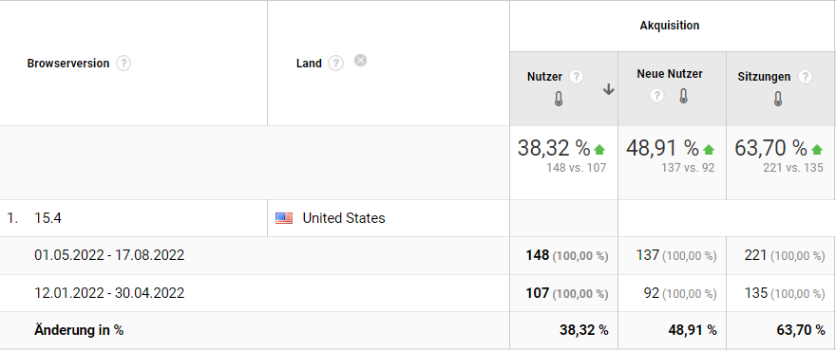Sort table by Browserversion column header

pos(68,64)
